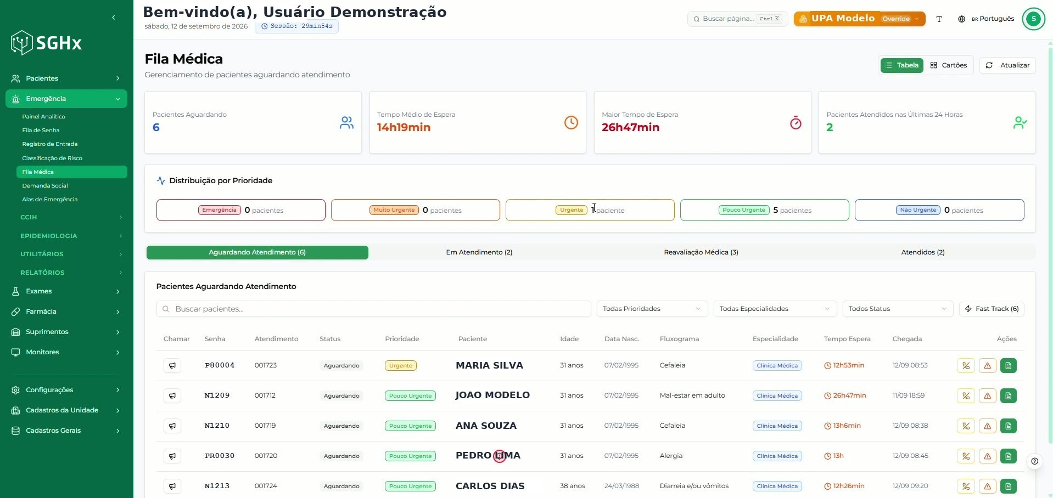Filter by Muito Urgente priority card
The width and height of the screenshot is (1053, 498).
[416, 210]
